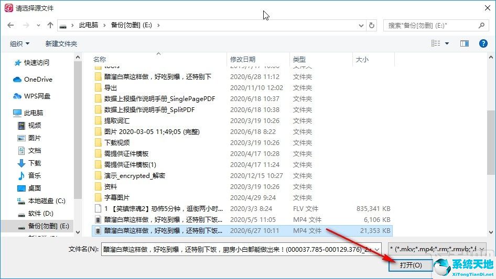Sort by 类型 column header
The width and height of the screenshot is (496, 279).
299,59
